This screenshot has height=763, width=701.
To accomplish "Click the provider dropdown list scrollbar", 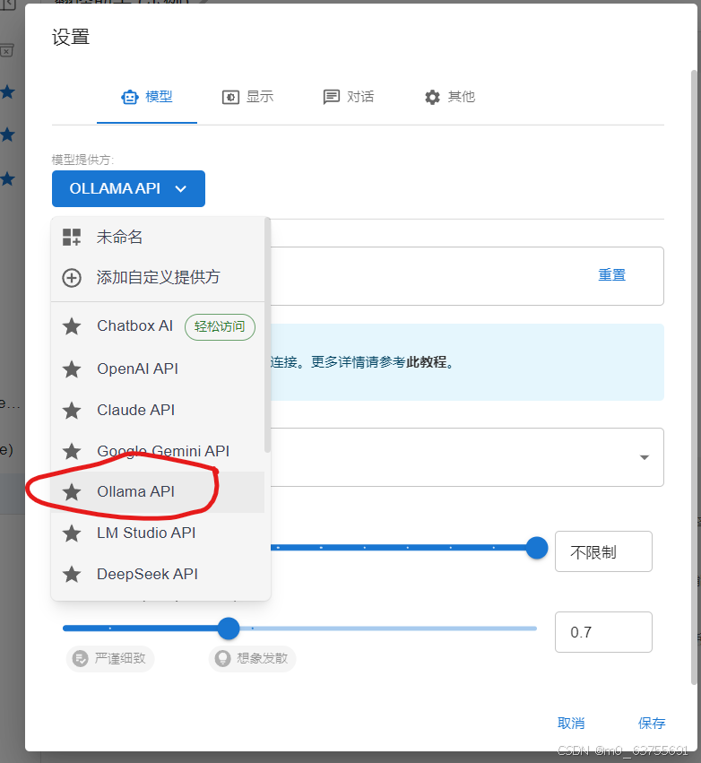I will (267, 335).
